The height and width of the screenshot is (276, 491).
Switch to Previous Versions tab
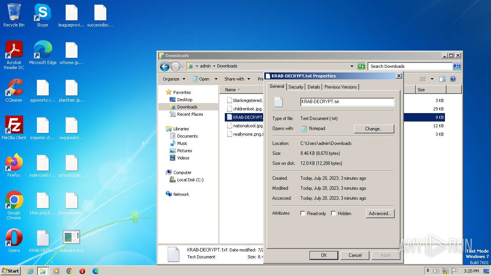341,87
